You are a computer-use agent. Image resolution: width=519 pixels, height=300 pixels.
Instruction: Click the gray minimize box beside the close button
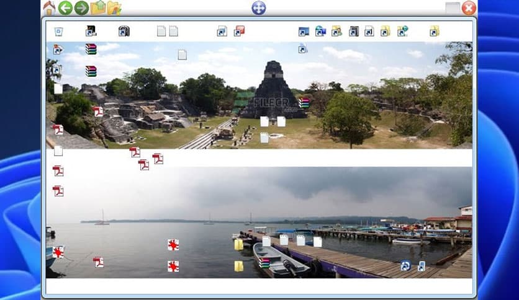[453, 8]
